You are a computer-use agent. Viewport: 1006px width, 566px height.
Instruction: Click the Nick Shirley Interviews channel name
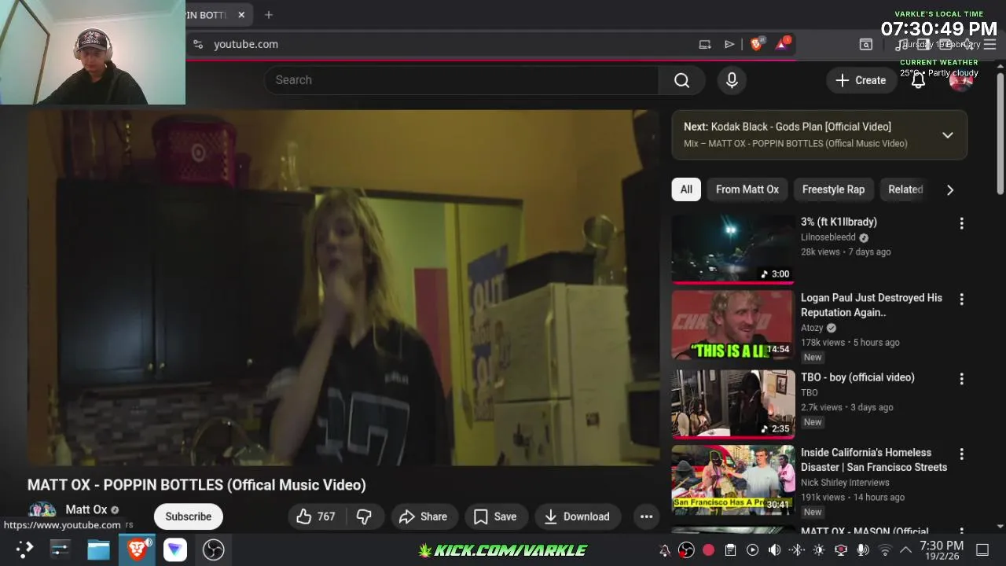point(845,483)
